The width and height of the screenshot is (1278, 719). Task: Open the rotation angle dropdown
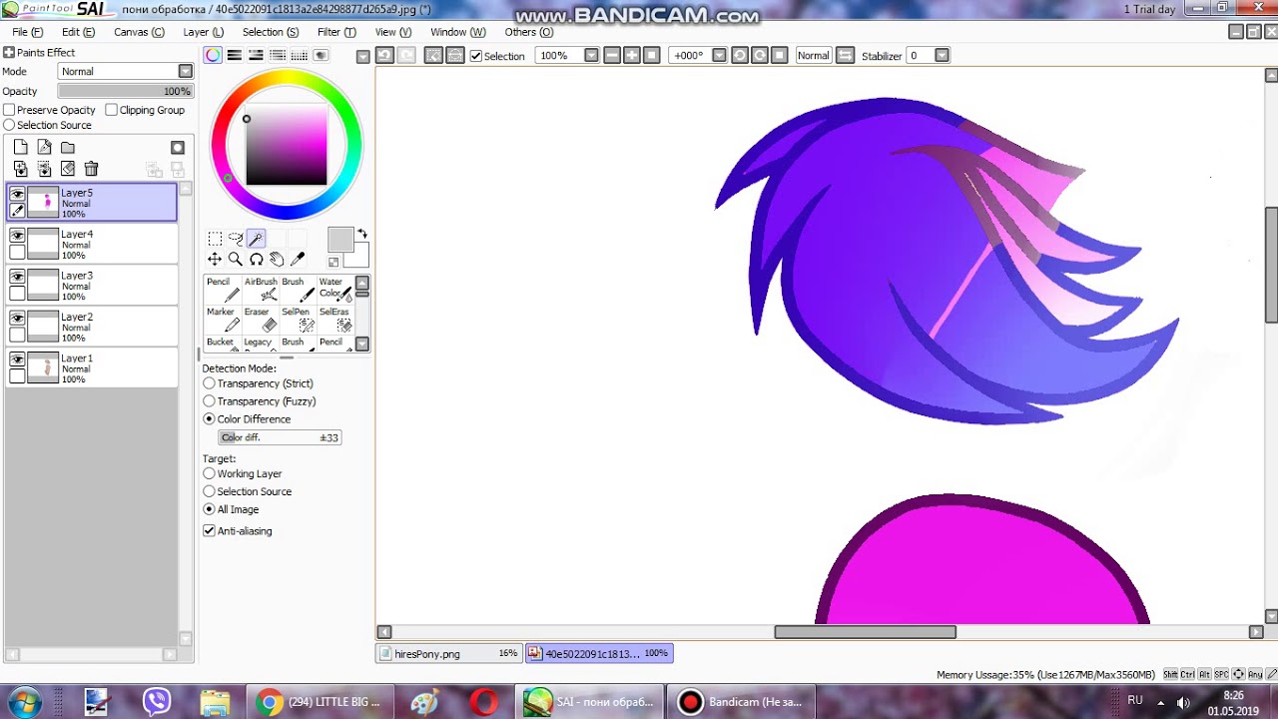coord(719,56)
